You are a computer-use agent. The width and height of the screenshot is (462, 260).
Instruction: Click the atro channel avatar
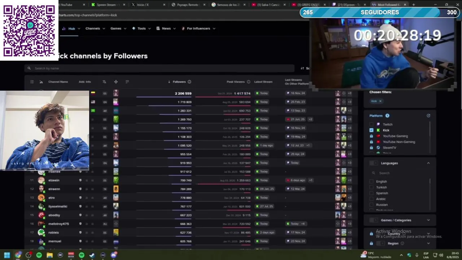[41, 198]
